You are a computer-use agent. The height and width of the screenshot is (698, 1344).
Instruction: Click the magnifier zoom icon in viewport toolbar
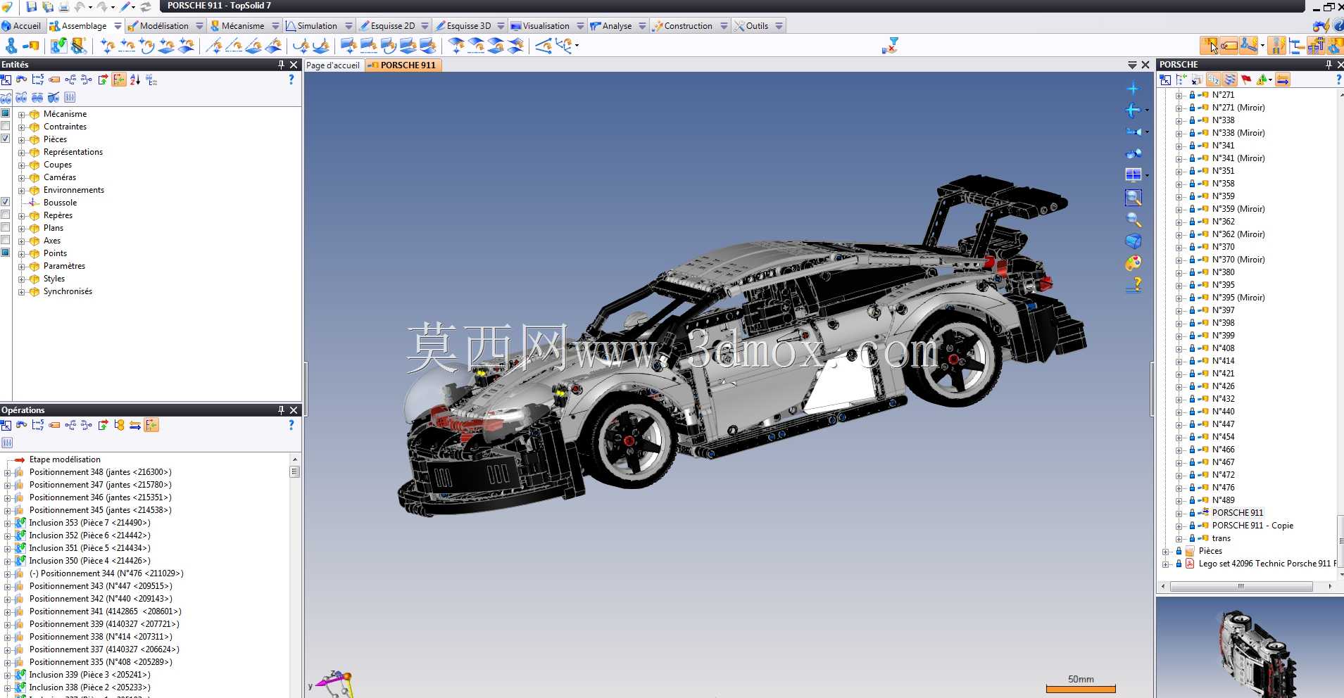pyautogui.click(x=1133, y=220)
